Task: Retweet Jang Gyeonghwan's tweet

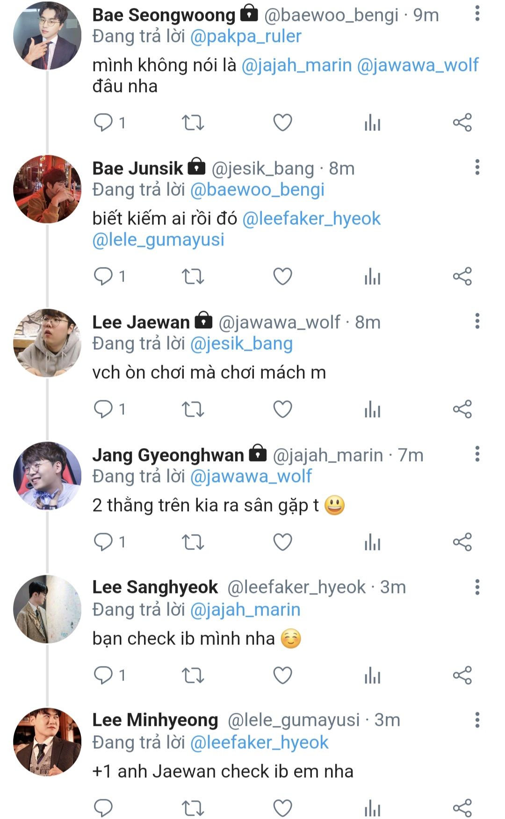Action: tap(193, 542)
